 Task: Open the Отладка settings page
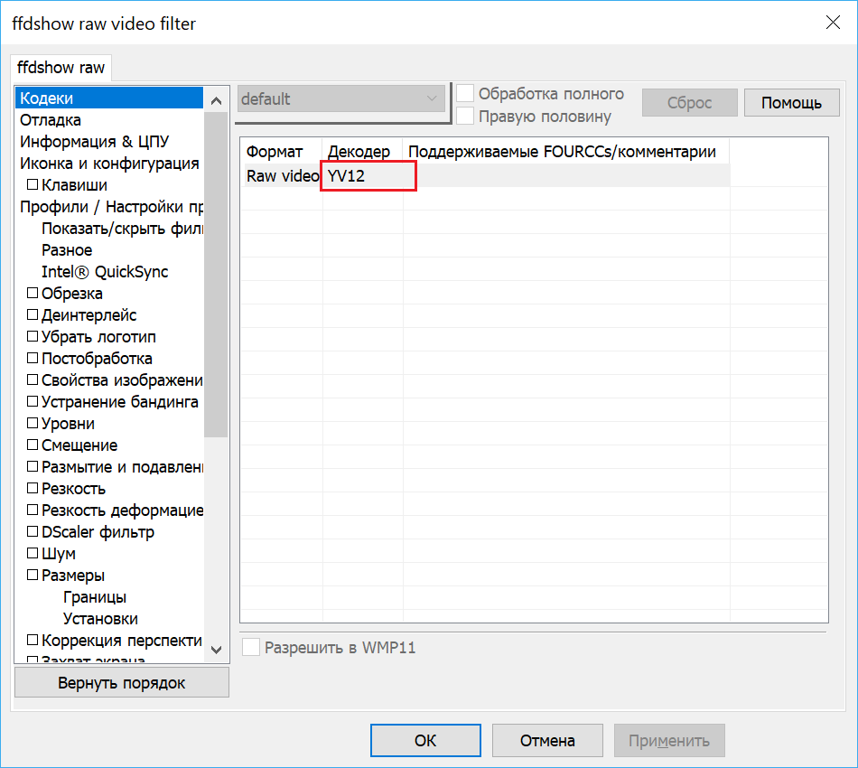coord(51,120)
